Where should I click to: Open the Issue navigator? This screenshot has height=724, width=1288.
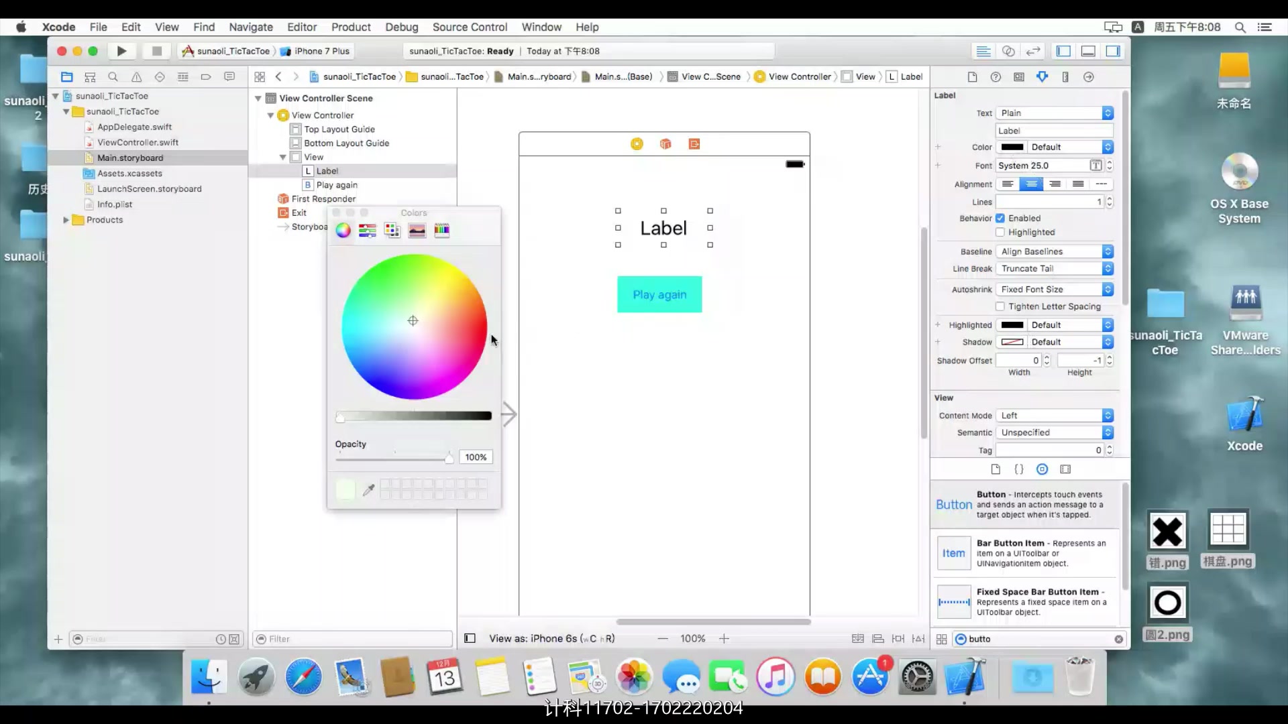136,77
